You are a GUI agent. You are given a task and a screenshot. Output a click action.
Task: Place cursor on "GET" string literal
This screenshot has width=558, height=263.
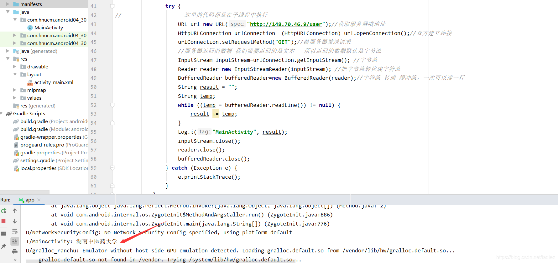tap(283, 42)
